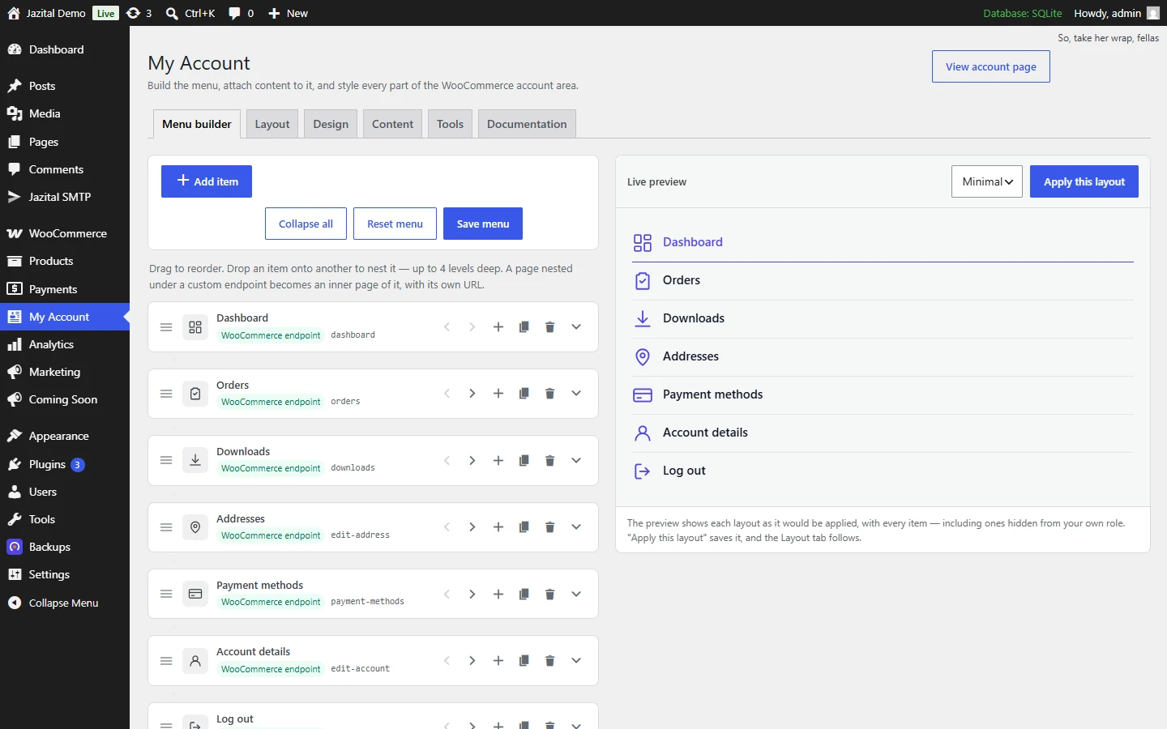Open View account page link

[991, 66]
